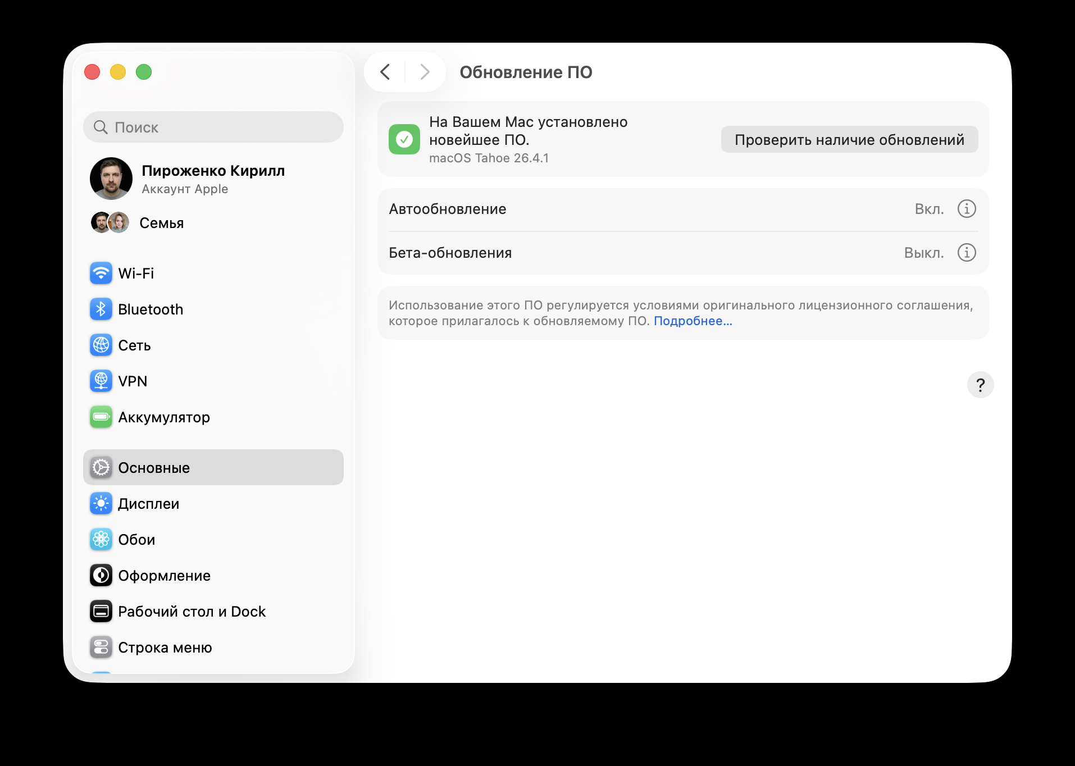Open Семья family settings
Screen dimensions: 1075x766
(161, 222)
